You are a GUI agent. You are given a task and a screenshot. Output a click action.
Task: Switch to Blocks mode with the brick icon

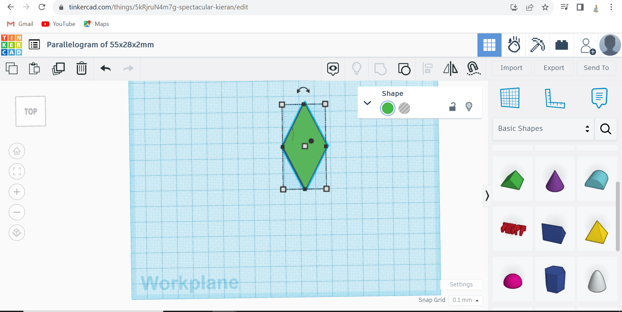[561, 45]
